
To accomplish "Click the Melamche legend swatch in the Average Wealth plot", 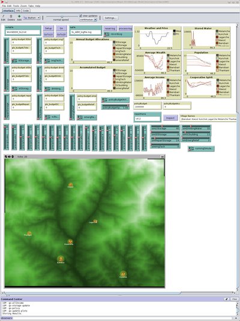I will (168, 55).
